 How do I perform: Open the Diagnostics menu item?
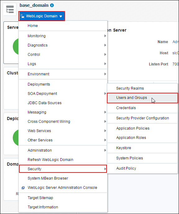63,45
